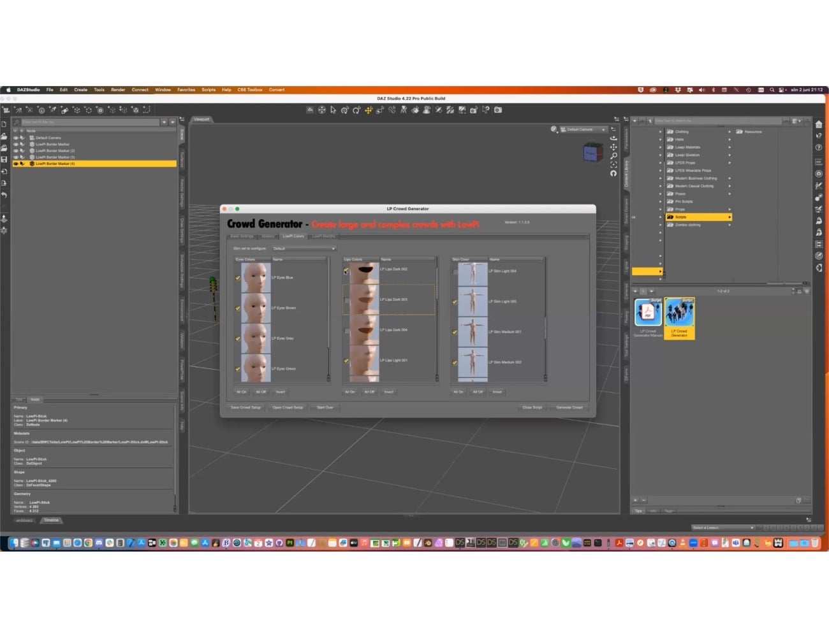829x637 pixels.
Task: Open Help via the question mark icon on the right sidebar
Action: point(819,147)
